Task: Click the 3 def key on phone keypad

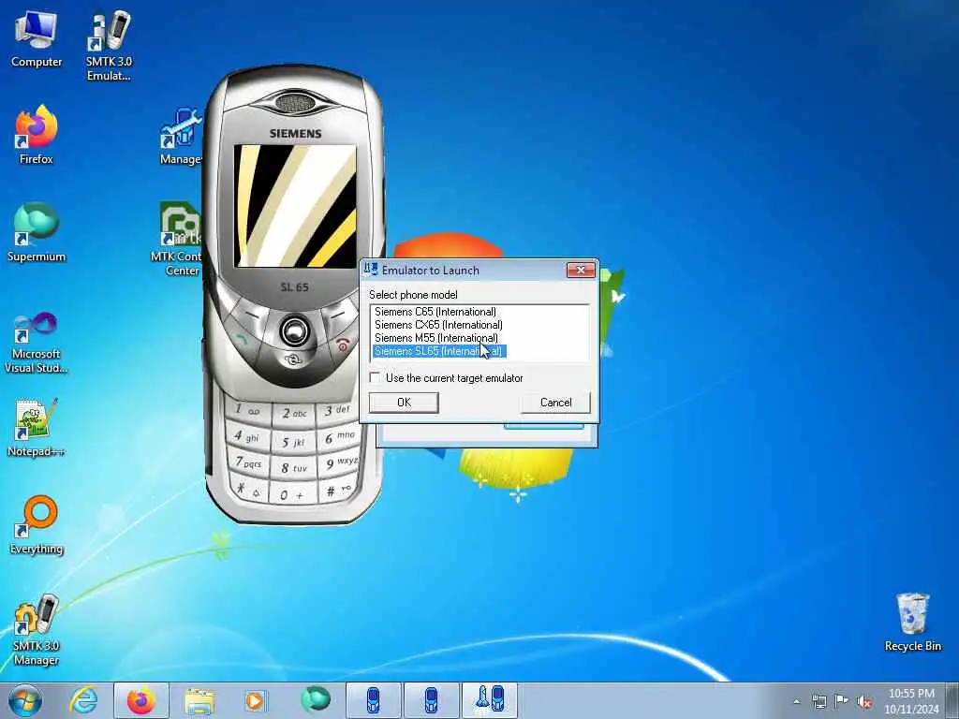Action: tap(337, 410)
